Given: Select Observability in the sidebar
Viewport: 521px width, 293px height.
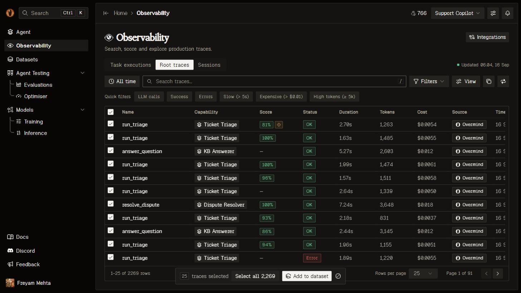Looking at the screenshot, I should [46, 46].
